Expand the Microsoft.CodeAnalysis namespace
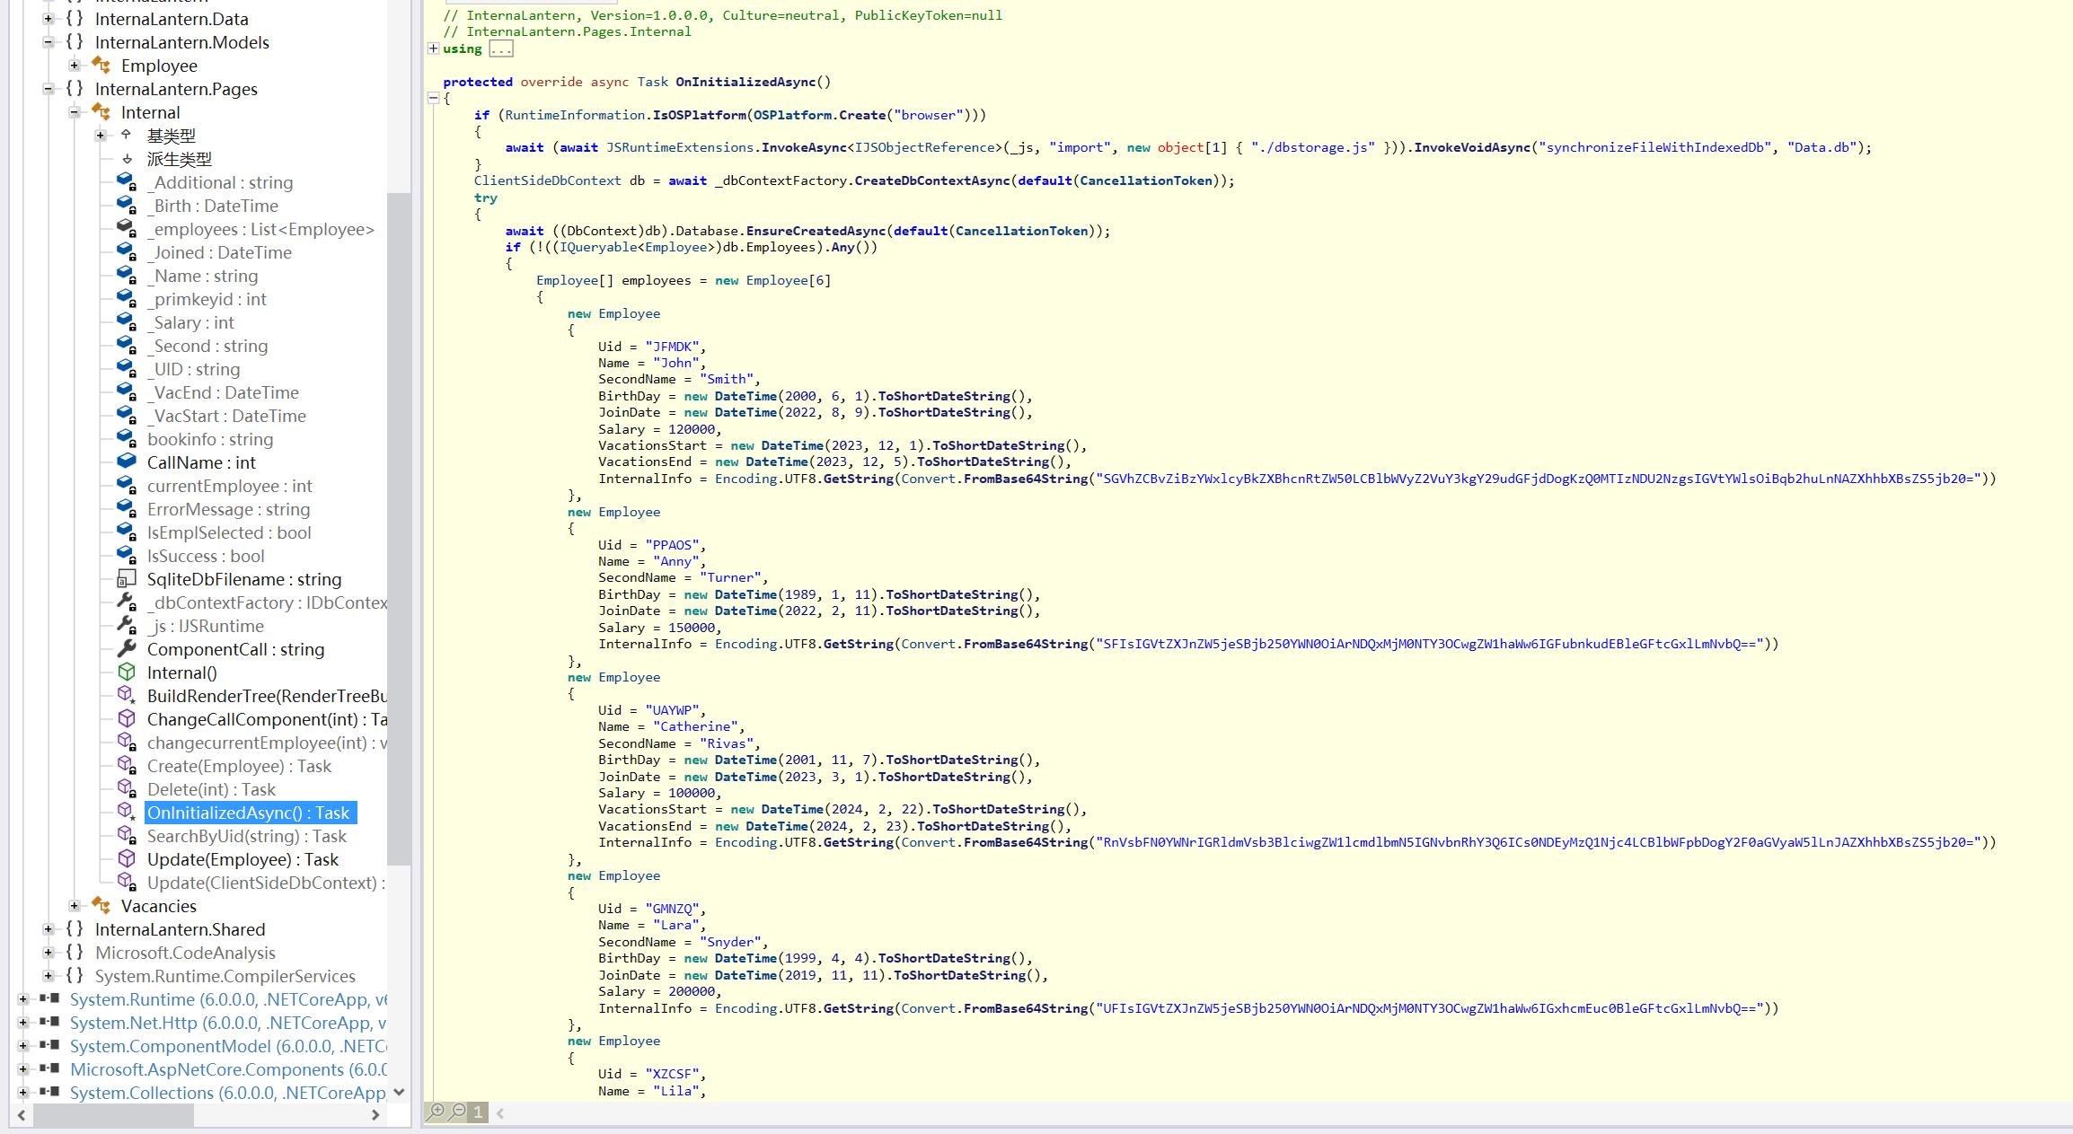2073x1134 pixels. click(49, 952)
